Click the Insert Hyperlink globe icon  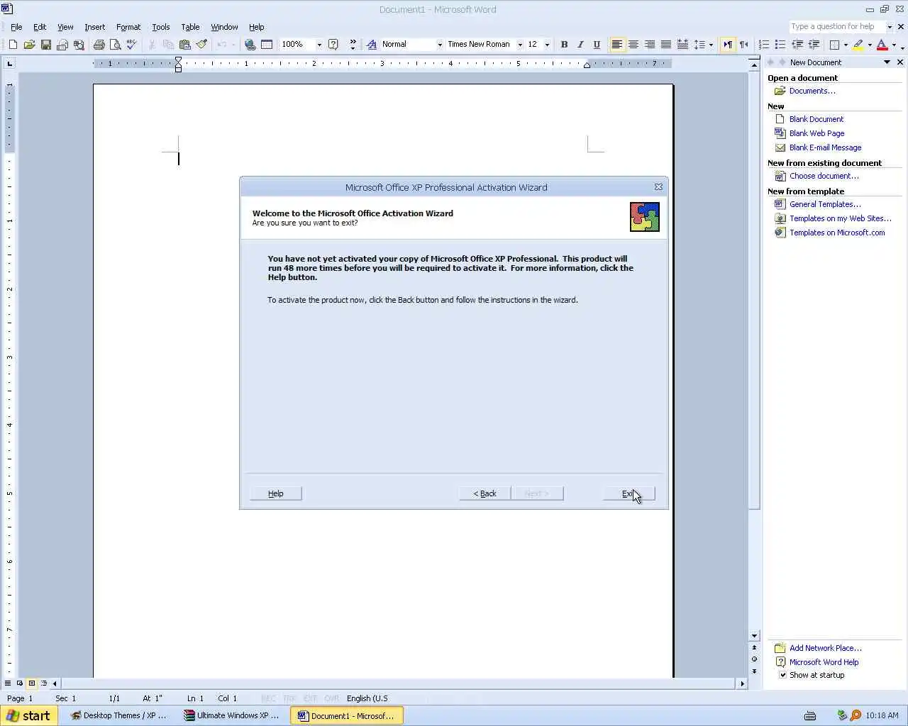[x=250, y=45]
